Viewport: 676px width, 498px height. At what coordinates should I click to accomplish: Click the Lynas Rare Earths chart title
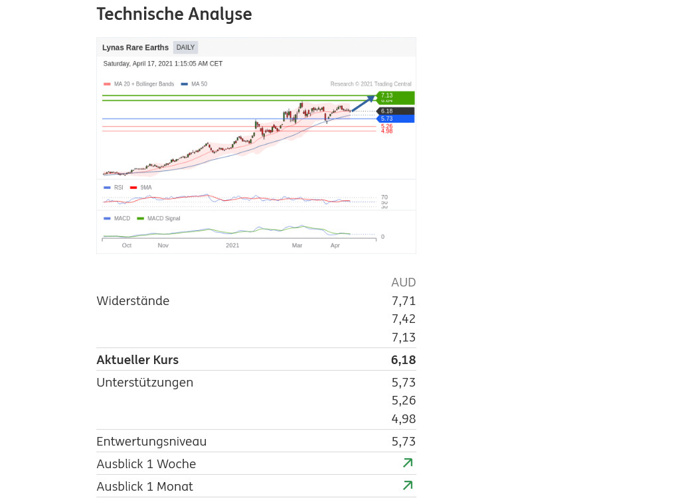135,48
